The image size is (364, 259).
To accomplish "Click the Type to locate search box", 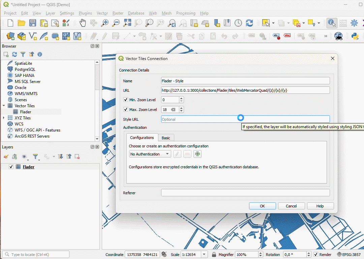I will point(36,255).
